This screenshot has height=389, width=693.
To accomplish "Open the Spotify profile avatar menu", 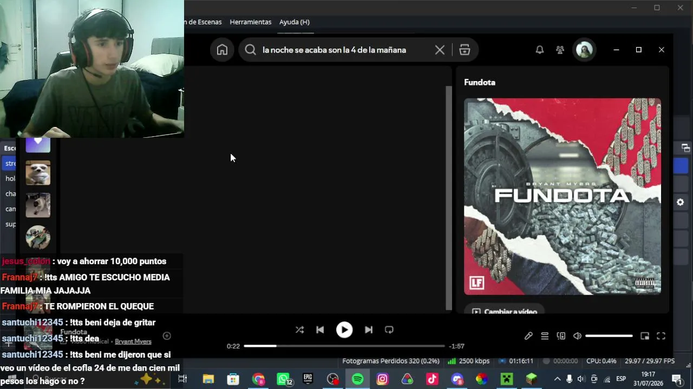I will click(584, 50).
